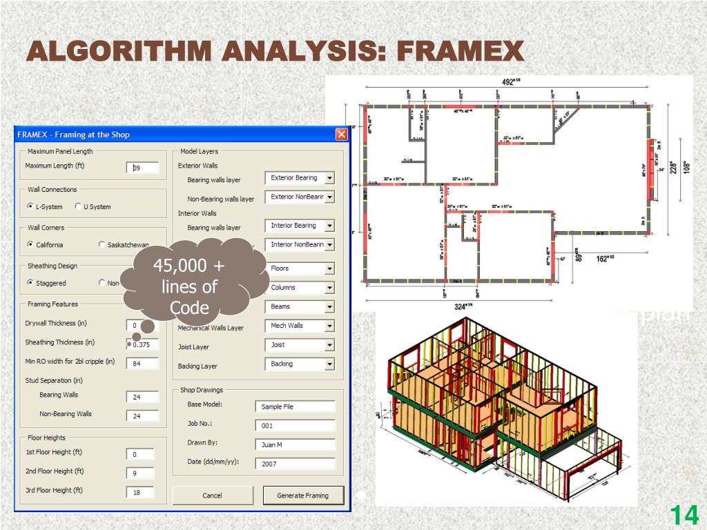Select the U System wall connection option
This screenshot has width=707, height=530.
click(x=78, y=206)
